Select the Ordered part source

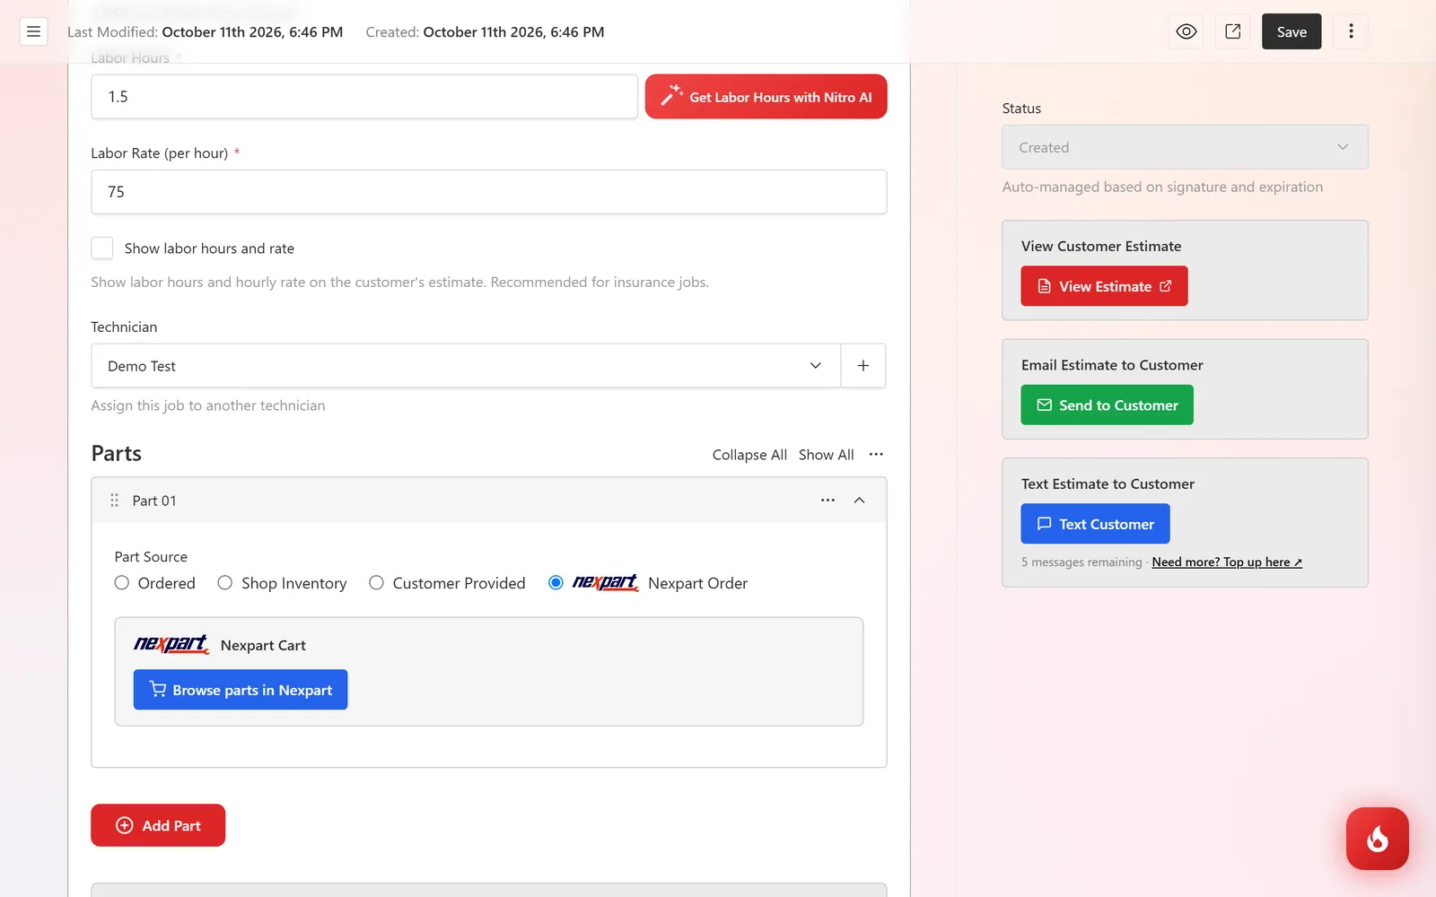tap(122, 583)
